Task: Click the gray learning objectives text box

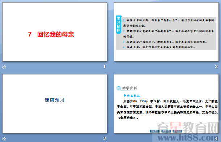Action: (166, 33)
